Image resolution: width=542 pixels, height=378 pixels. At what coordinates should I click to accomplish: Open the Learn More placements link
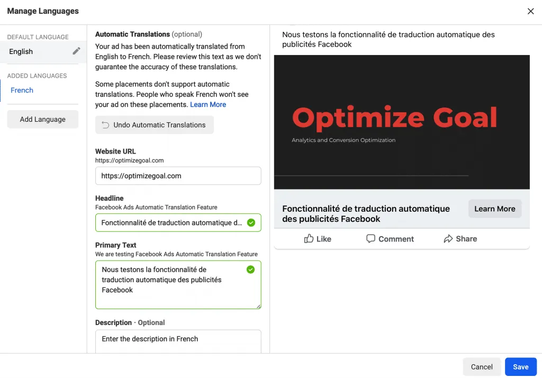pyautogui.click(x=208, y=104)
